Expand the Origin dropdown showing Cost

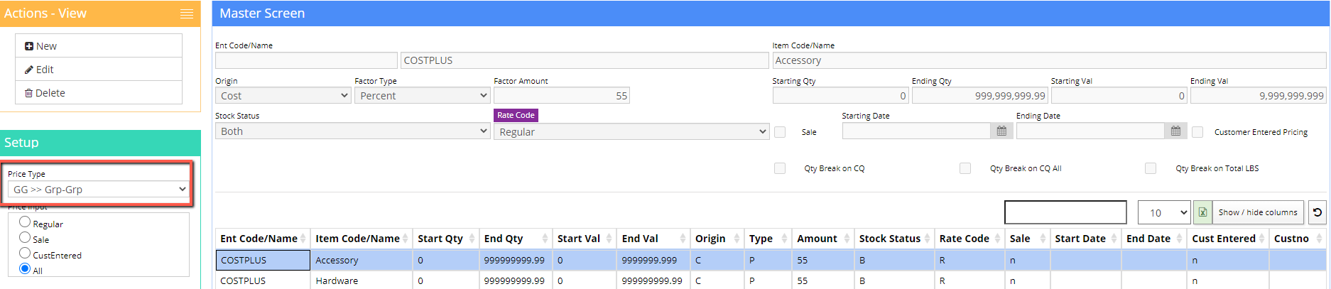click(283, 96)
